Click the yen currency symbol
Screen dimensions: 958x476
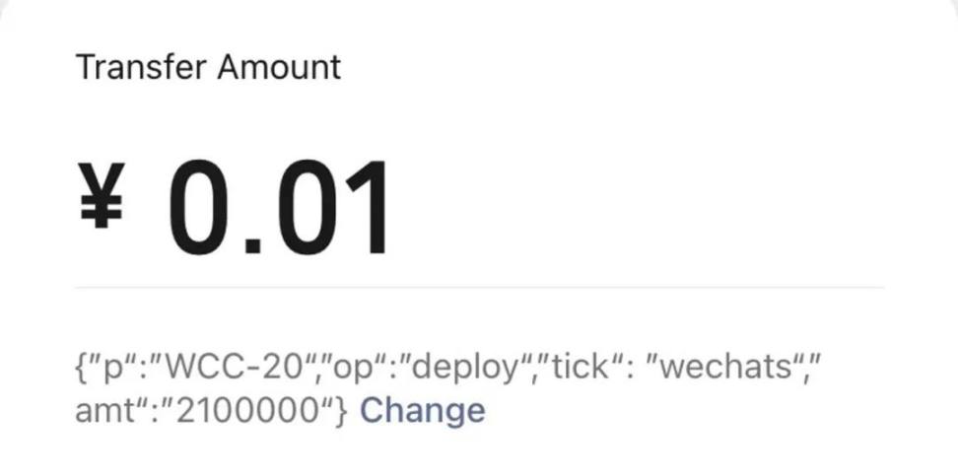point(103,195)
